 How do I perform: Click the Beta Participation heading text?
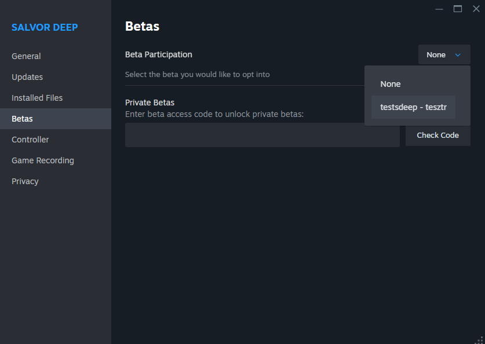(x=158, y=54)
